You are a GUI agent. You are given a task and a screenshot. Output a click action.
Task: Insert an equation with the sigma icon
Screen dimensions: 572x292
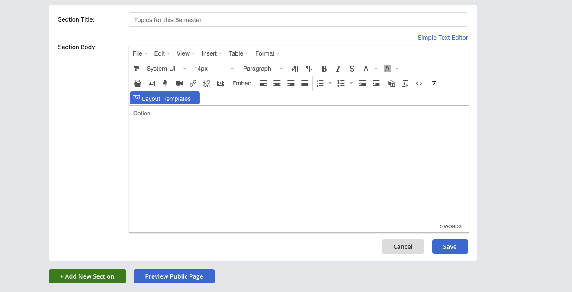(x=434, y=83)
